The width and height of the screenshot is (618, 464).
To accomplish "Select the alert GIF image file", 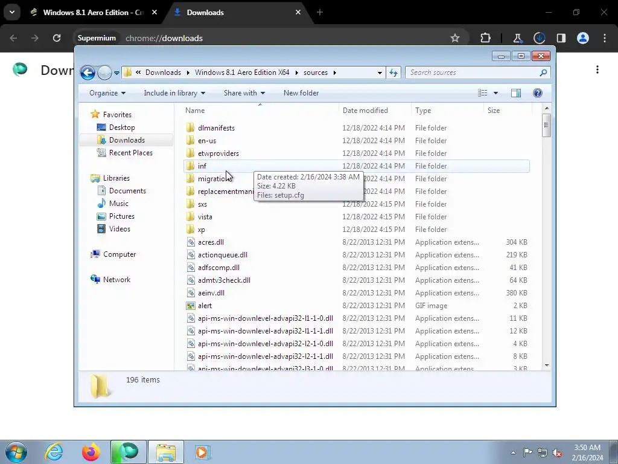I will point(205,305).
